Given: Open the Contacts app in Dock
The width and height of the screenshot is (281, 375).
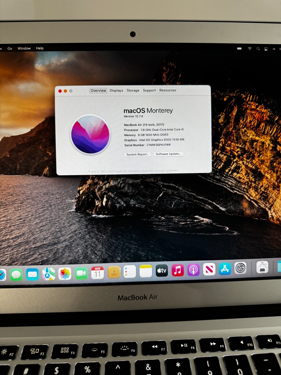Looking at the screenshot, I should tap(114, 272).
